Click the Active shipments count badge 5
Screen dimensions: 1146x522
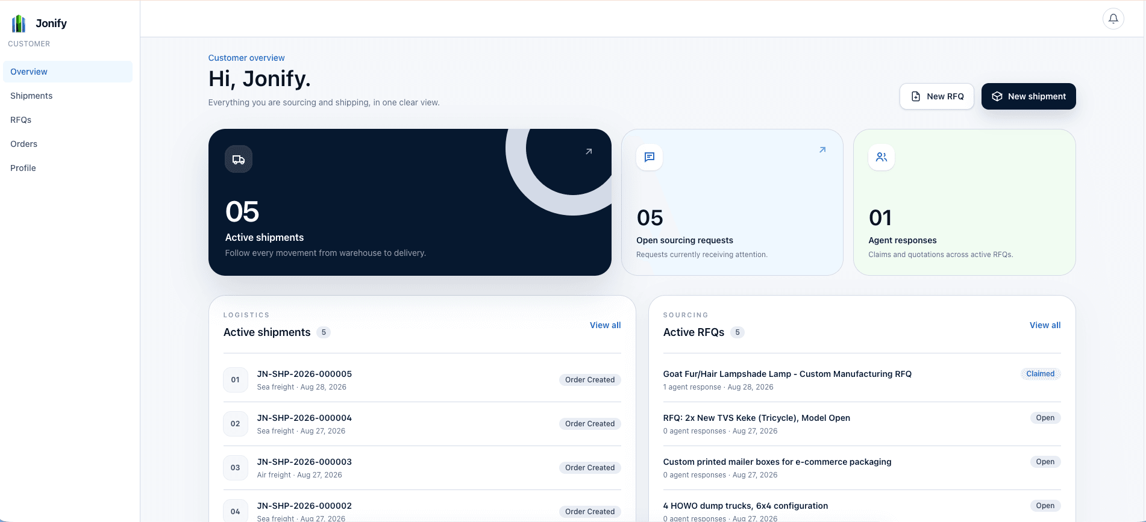(324, 332)
